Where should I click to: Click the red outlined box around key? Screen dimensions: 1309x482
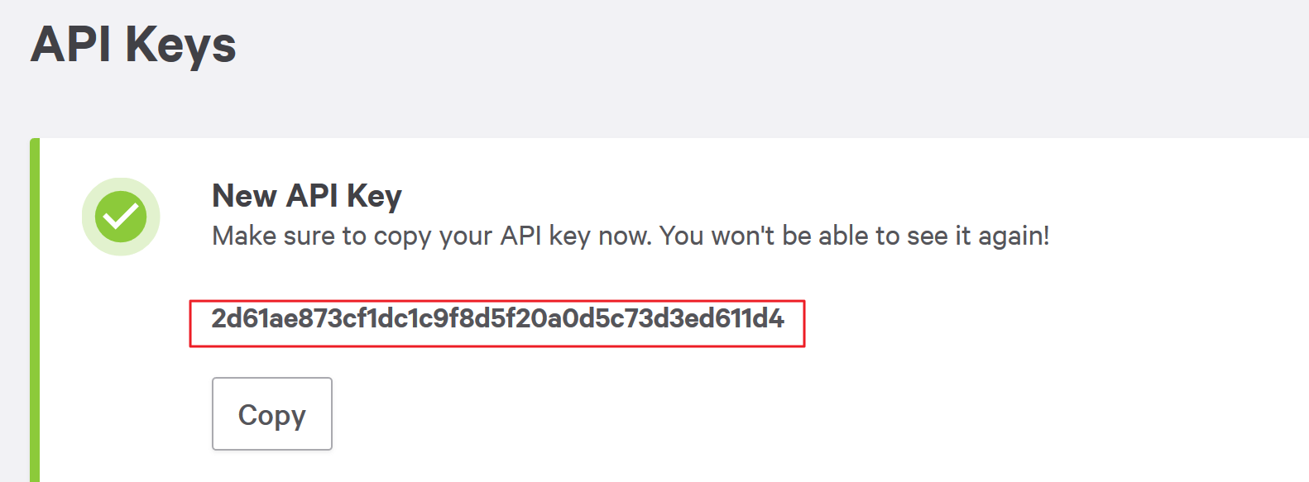497,323
